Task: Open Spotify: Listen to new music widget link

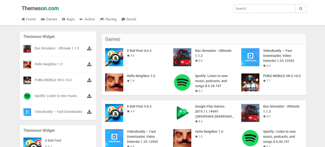Action: 56,96
